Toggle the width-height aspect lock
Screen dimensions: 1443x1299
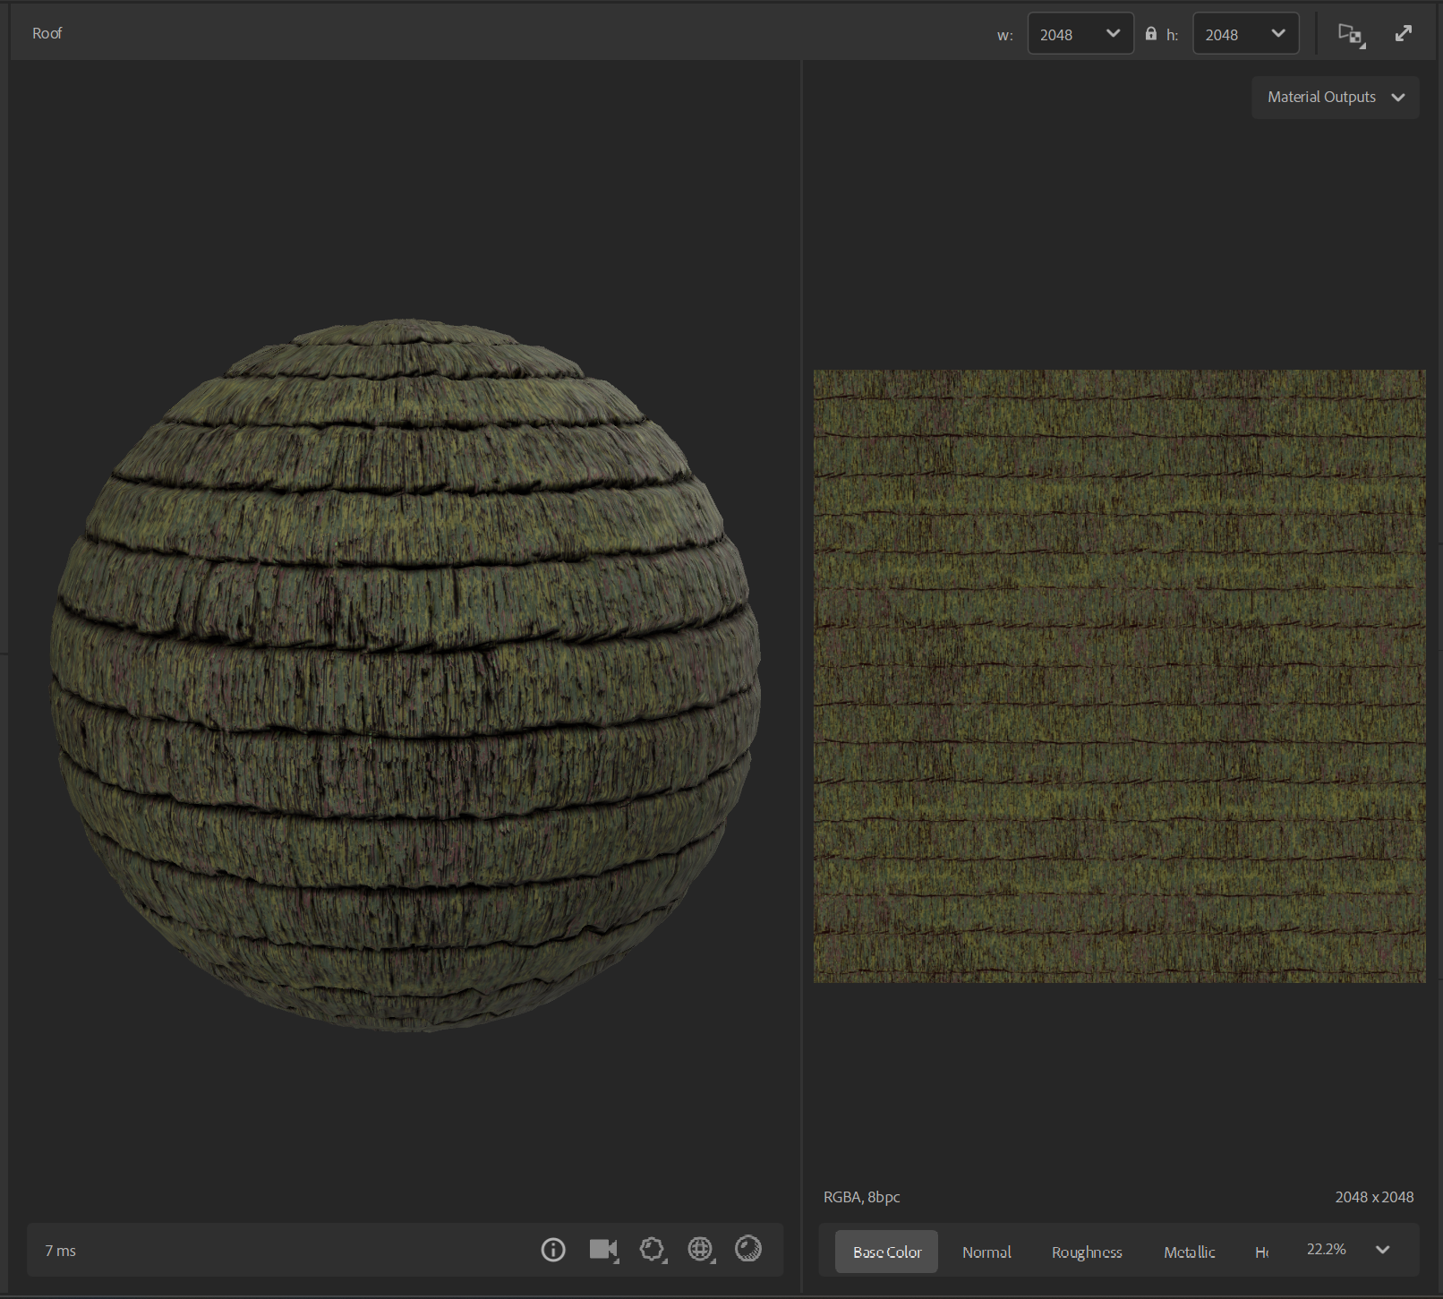click(1151, 34)
